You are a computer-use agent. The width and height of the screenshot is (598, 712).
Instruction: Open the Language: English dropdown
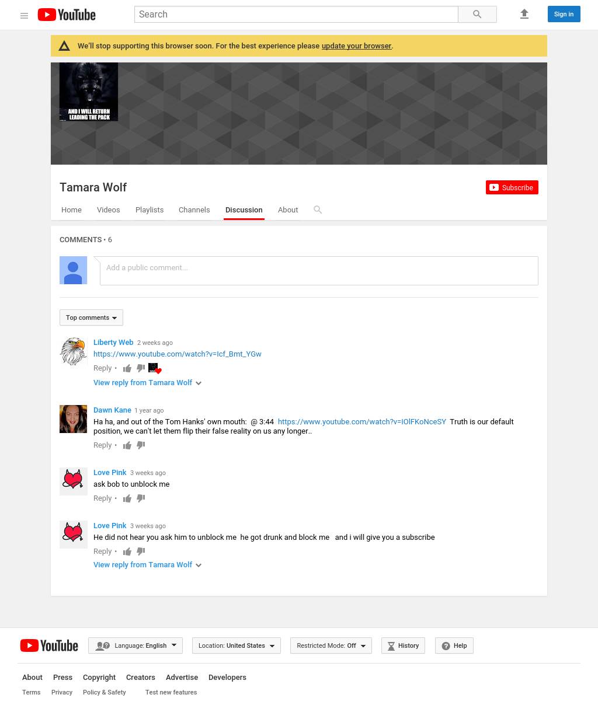coord(135,645)
